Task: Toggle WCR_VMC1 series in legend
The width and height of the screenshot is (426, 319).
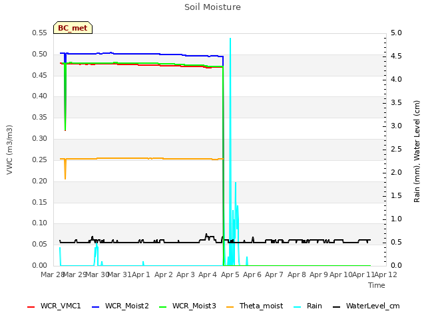Action: [54, 306]
